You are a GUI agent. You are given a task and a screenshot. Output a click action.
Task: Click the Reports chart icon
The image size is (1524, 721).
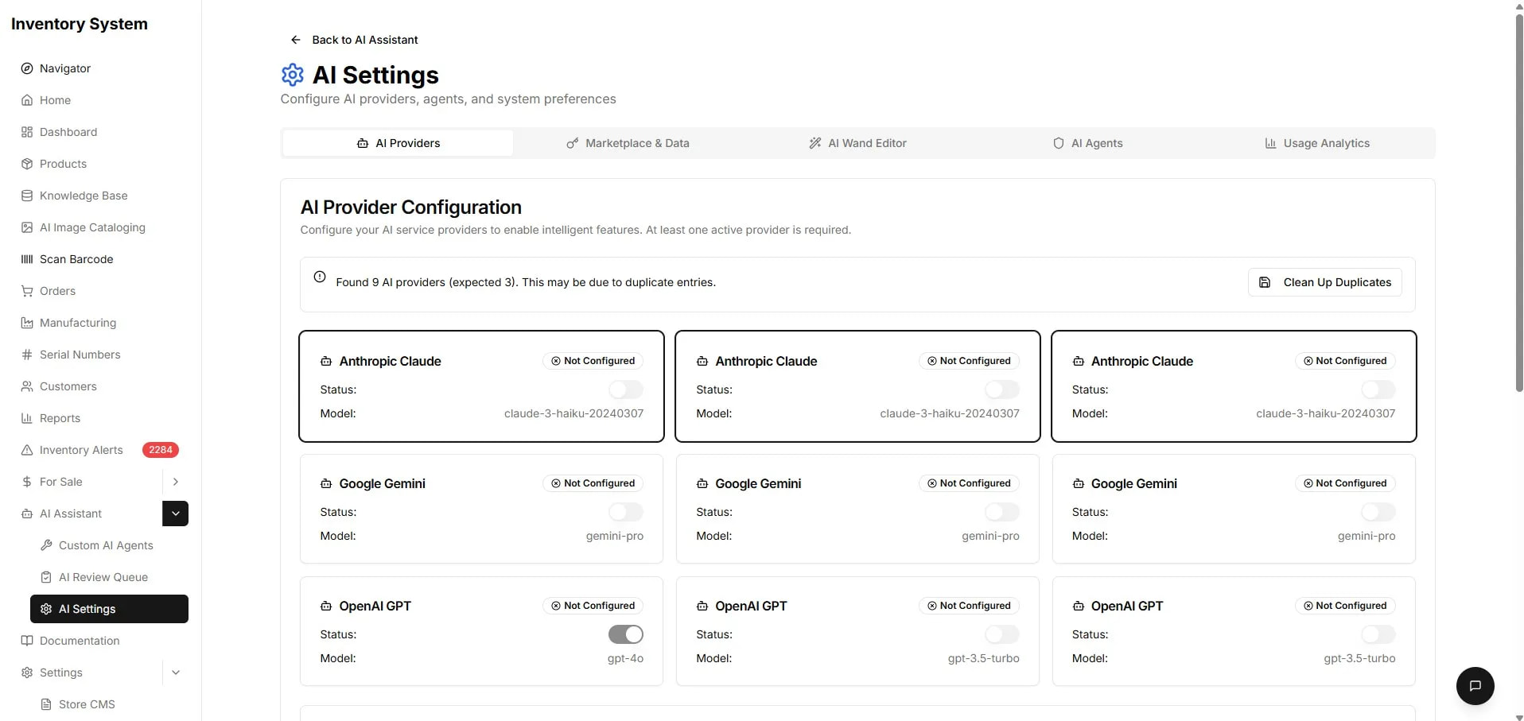[27, 418]
